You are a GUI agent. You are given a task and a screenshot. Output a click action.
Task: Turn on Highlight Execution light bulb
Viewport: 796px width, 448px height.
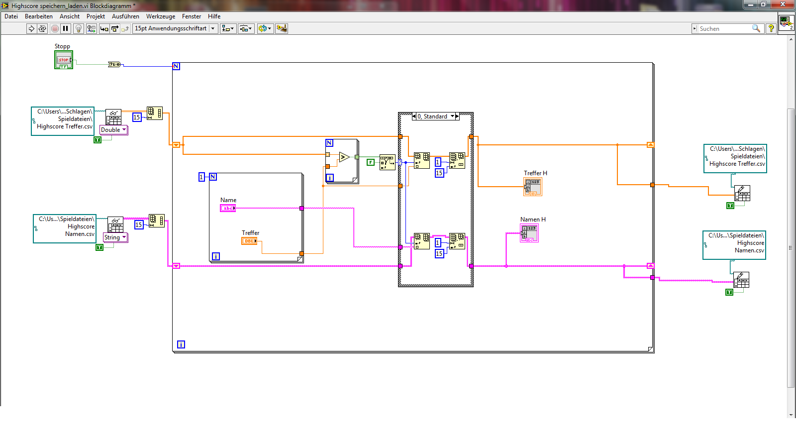[x=78, y=29]
